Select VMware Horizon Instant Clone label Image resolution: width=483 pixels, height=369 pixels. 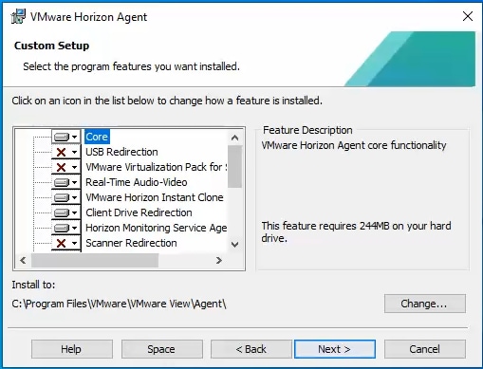click(x=155, y=197)
